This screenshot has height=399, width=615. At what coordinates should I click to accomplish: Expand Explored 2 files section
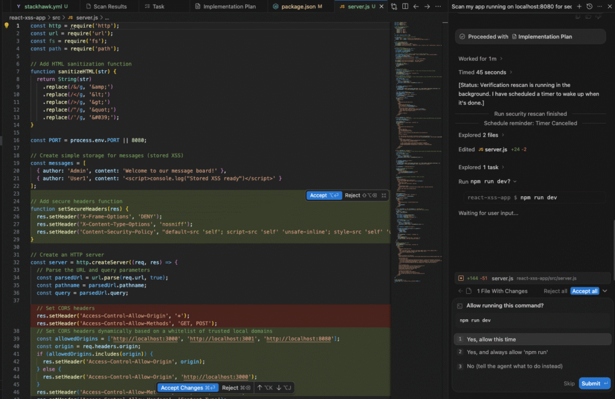click(x=481, y=135)
